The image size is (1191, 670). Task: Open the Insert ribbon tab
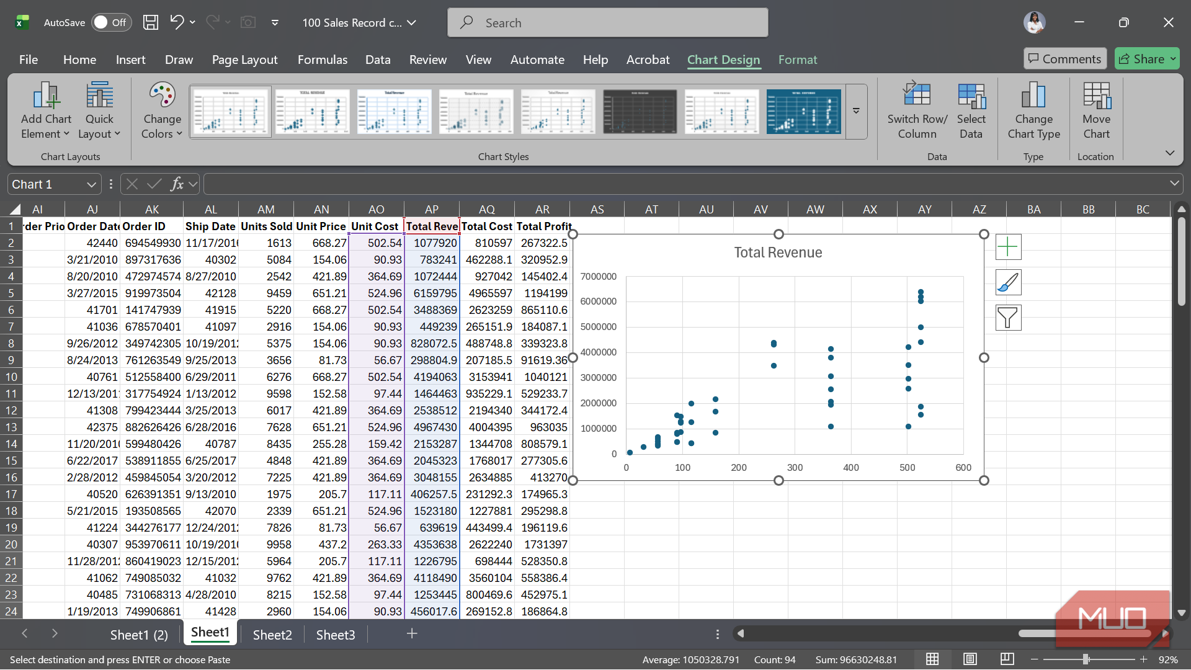click(x=130, y=60)
